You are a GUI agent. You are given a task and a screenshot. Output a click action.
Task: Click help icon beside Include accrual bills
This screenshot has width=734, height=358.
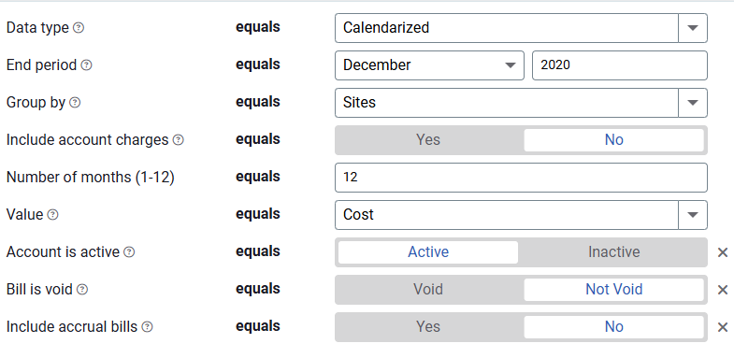pos(148,327)
